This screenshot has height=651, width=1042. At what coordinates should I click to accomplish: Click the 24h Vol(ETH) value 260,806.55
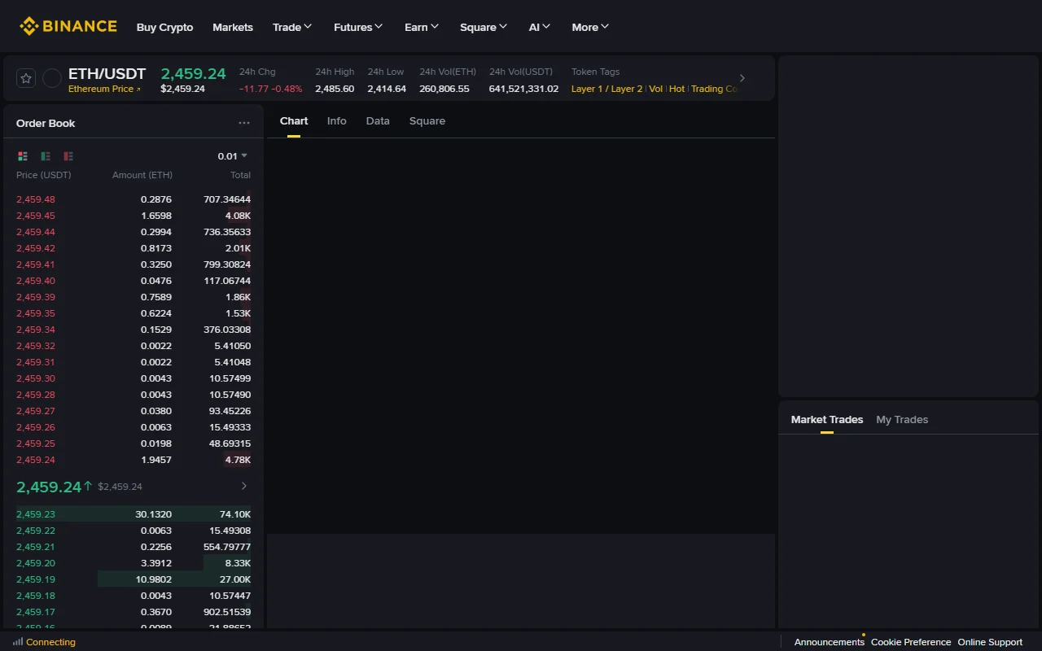click(444, 89)
